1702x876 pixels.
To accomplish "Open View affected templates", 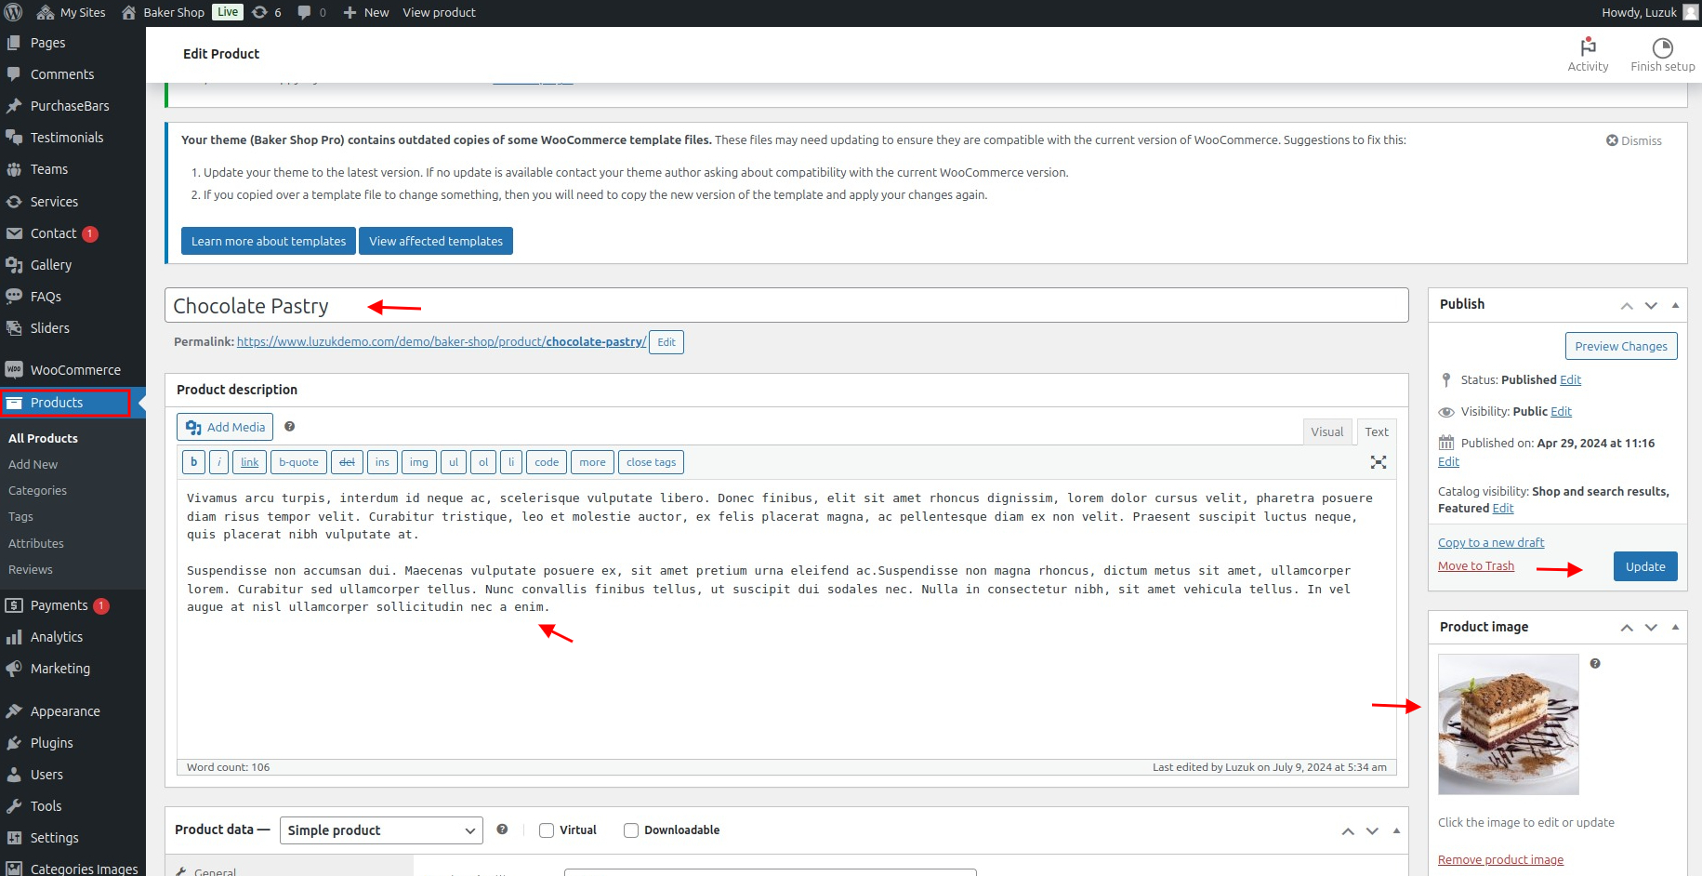I will point(436,241).
